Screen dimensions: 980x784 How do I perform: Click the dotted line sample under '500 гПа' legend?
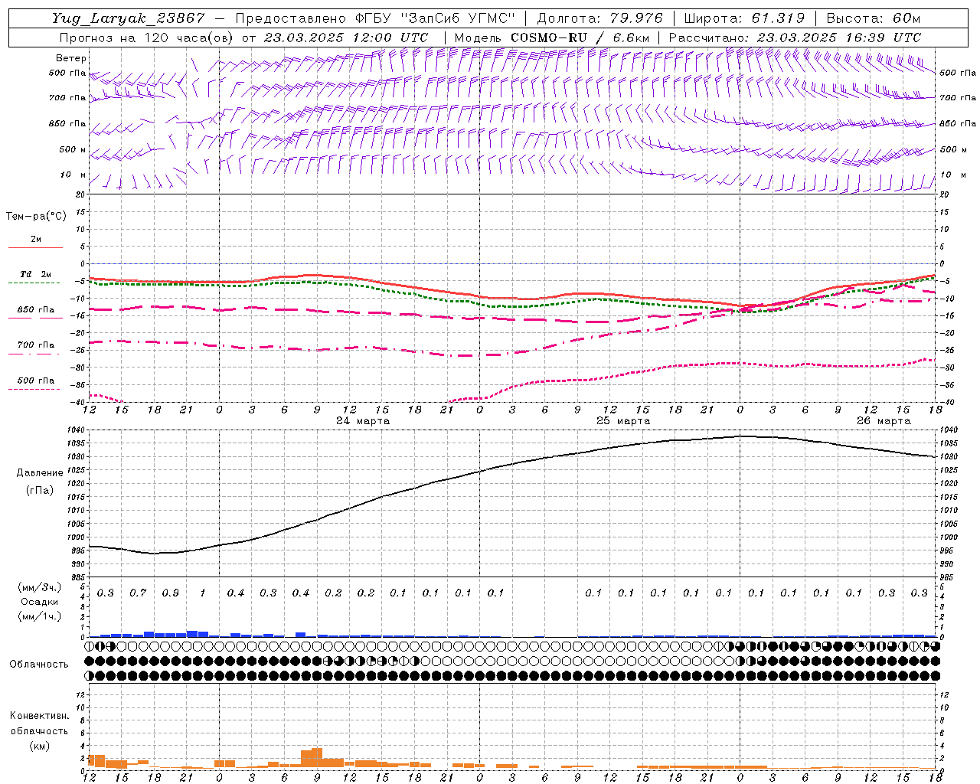click(x=34, y=389)
